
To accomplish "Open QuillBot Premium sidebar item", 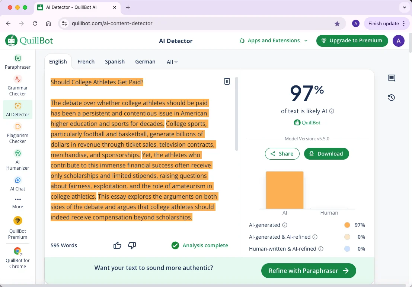I will pyautogui.click(x=17, y=228).
